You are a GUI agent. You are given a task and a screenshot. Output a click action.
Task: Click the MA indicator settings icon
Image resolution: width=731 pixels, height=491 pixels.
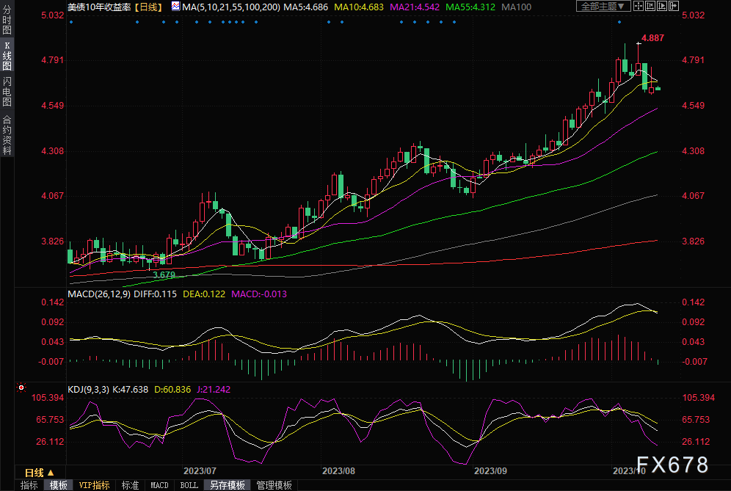[x=175, y=7]
